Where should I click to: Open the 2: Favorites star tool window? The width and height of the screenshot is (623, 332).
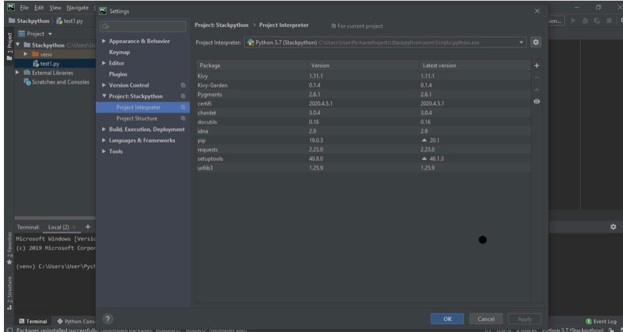point(9,249)
